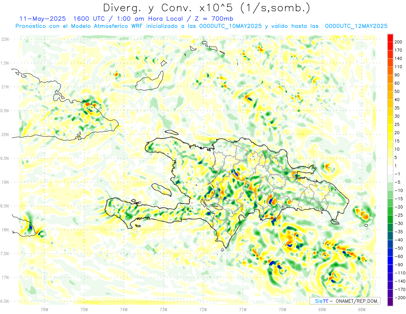This screenshot has width=406, height=314.
Task: Click the '0000UTC_12MAY2025' valid-until timestamp
Action: coord(356,26)
